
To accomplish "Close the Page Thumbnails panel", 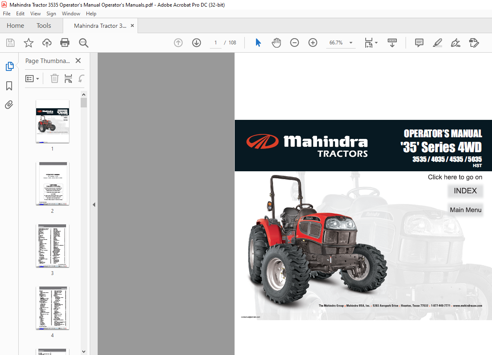I will pos(78,61).
